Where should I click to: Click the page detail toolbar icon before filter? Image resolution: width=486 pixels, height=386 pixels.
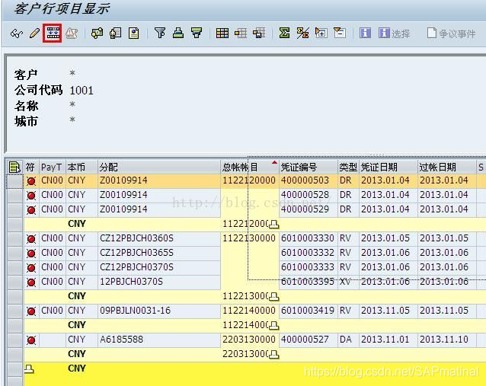[x=134, y=33]
